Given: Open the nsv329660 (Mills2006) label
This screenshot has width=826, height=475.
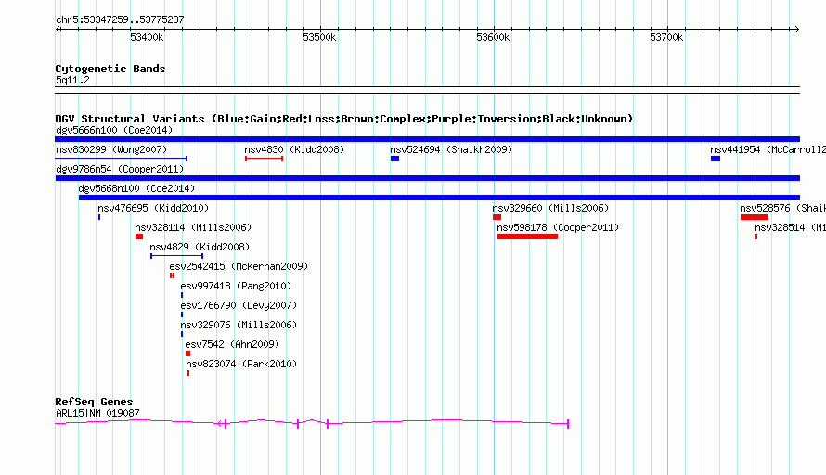Looking at the screenshot, I should coord(550,208).
